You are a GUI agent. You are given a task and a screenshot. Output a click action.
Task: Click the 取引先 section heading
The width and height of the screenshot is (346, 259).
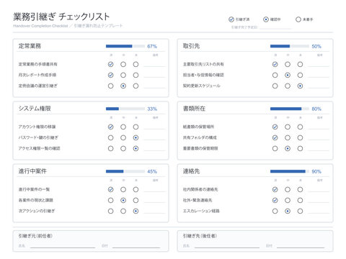[x=191, y=46]
